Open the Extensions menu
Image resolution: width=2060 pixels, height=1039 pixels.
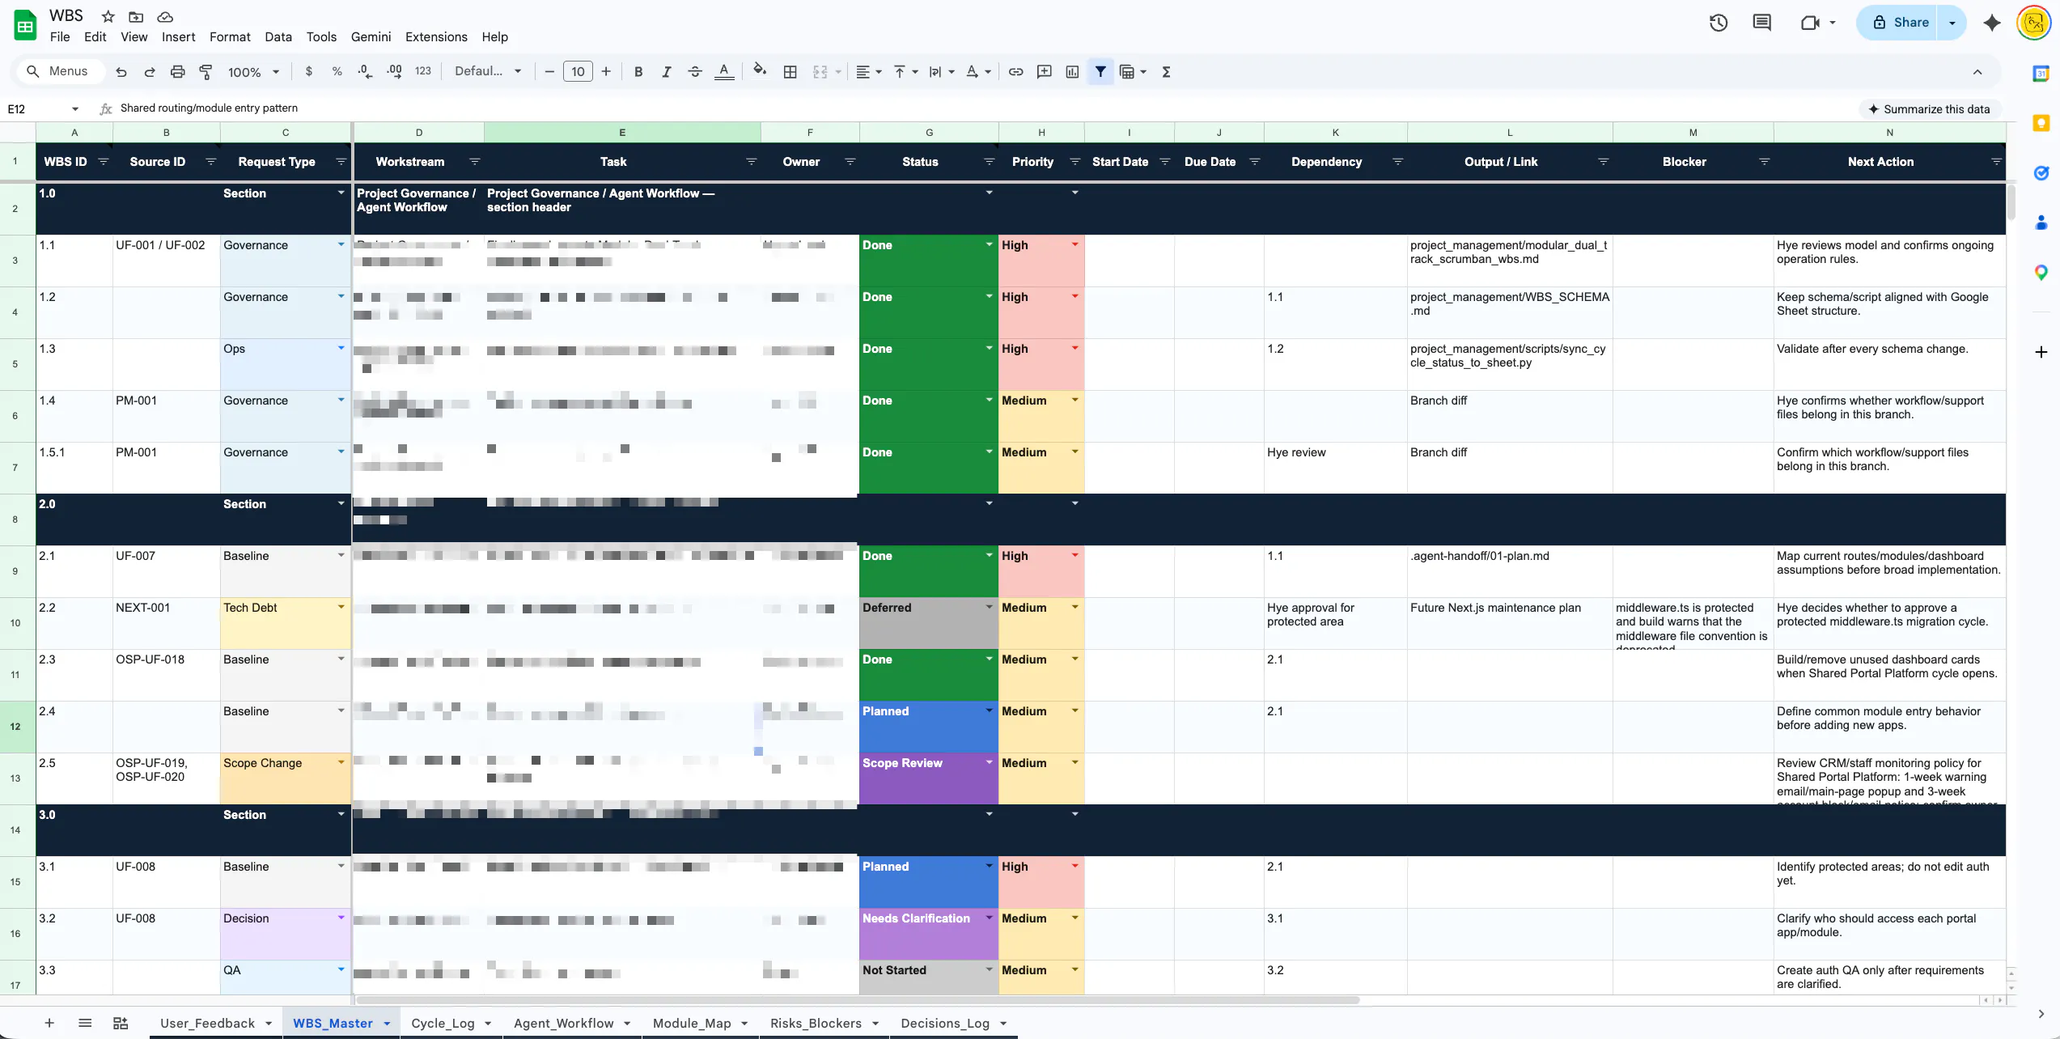tap(436, 37)
